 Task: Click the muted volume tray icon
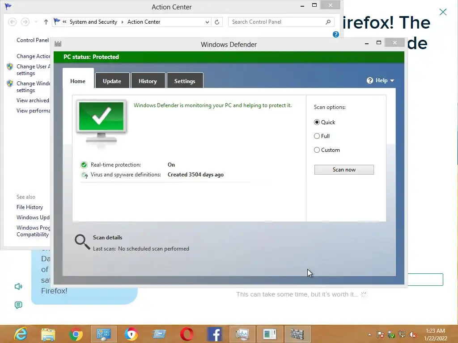click(x=413, y=335)
